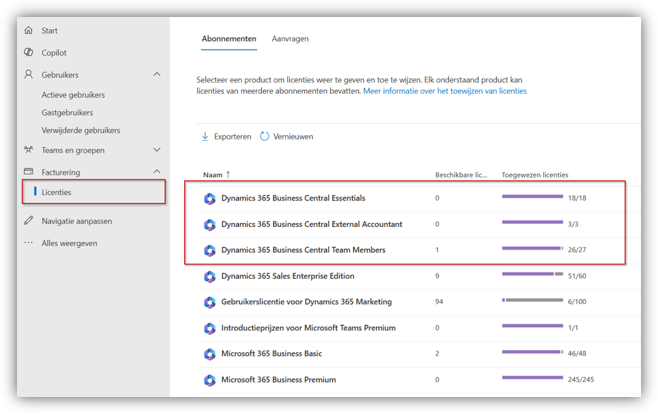
Task: Click the 3/3 assigned licenses value
Action: coord(573,224)
